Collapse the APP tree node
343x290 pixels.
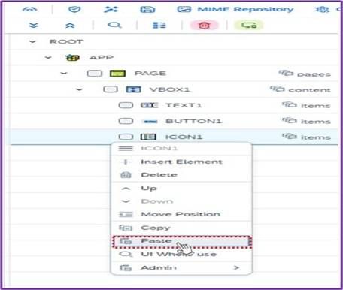click(48, 58)
